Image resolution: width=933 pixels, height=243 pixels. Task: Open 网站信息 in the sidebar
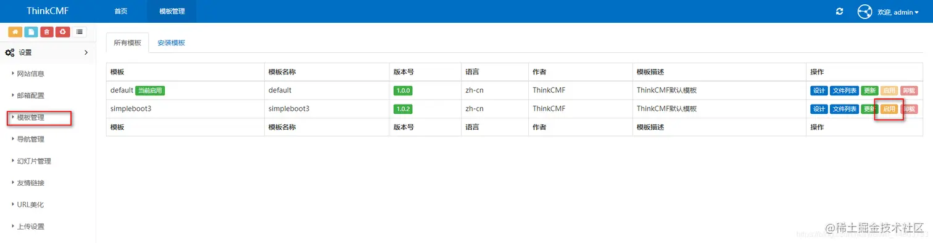point(30,74)
